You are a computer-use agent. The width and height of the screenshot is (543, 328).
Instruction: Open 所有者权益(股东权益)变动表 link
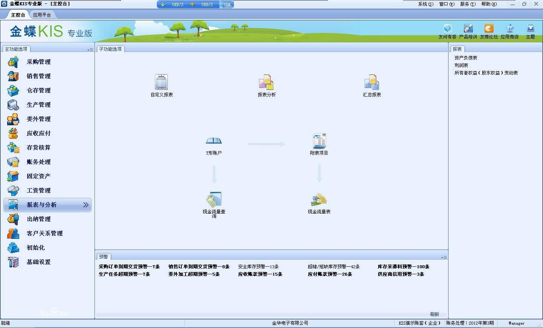tap(486, 73)
